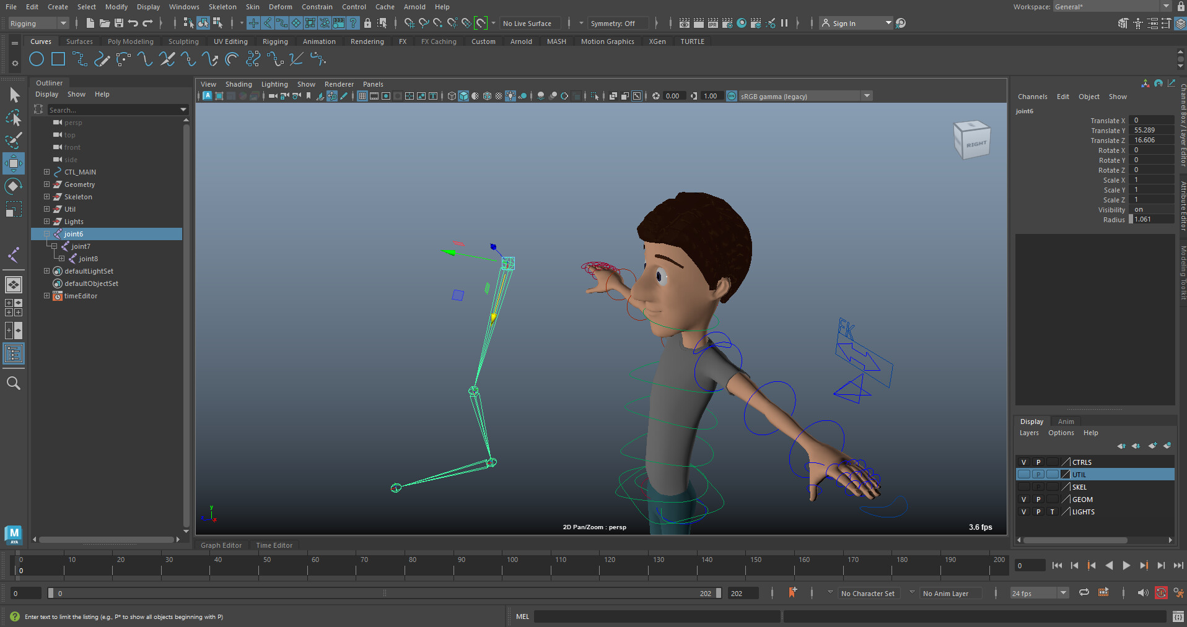Viewport: 1187px width, 627px height.
Task: Expand the Skeleton node in the Outliner
Action: click(x=46, y=196)
